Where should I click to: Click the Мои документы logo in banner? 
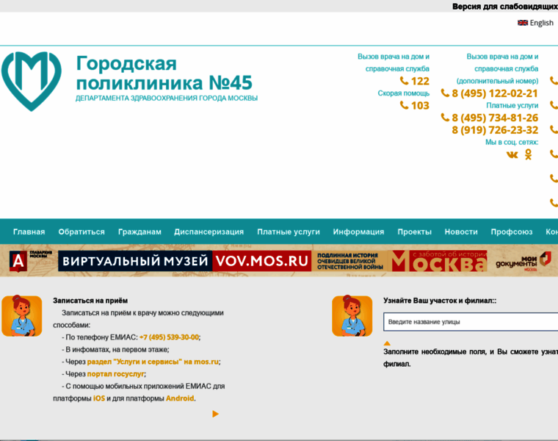pos(523,262)
